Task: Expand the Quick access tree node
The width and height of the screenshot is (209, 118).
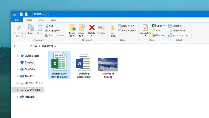Action: click(17, 56)
